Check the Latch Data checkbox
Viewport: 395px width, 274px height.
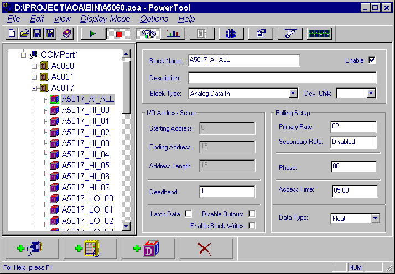(188, 214)
